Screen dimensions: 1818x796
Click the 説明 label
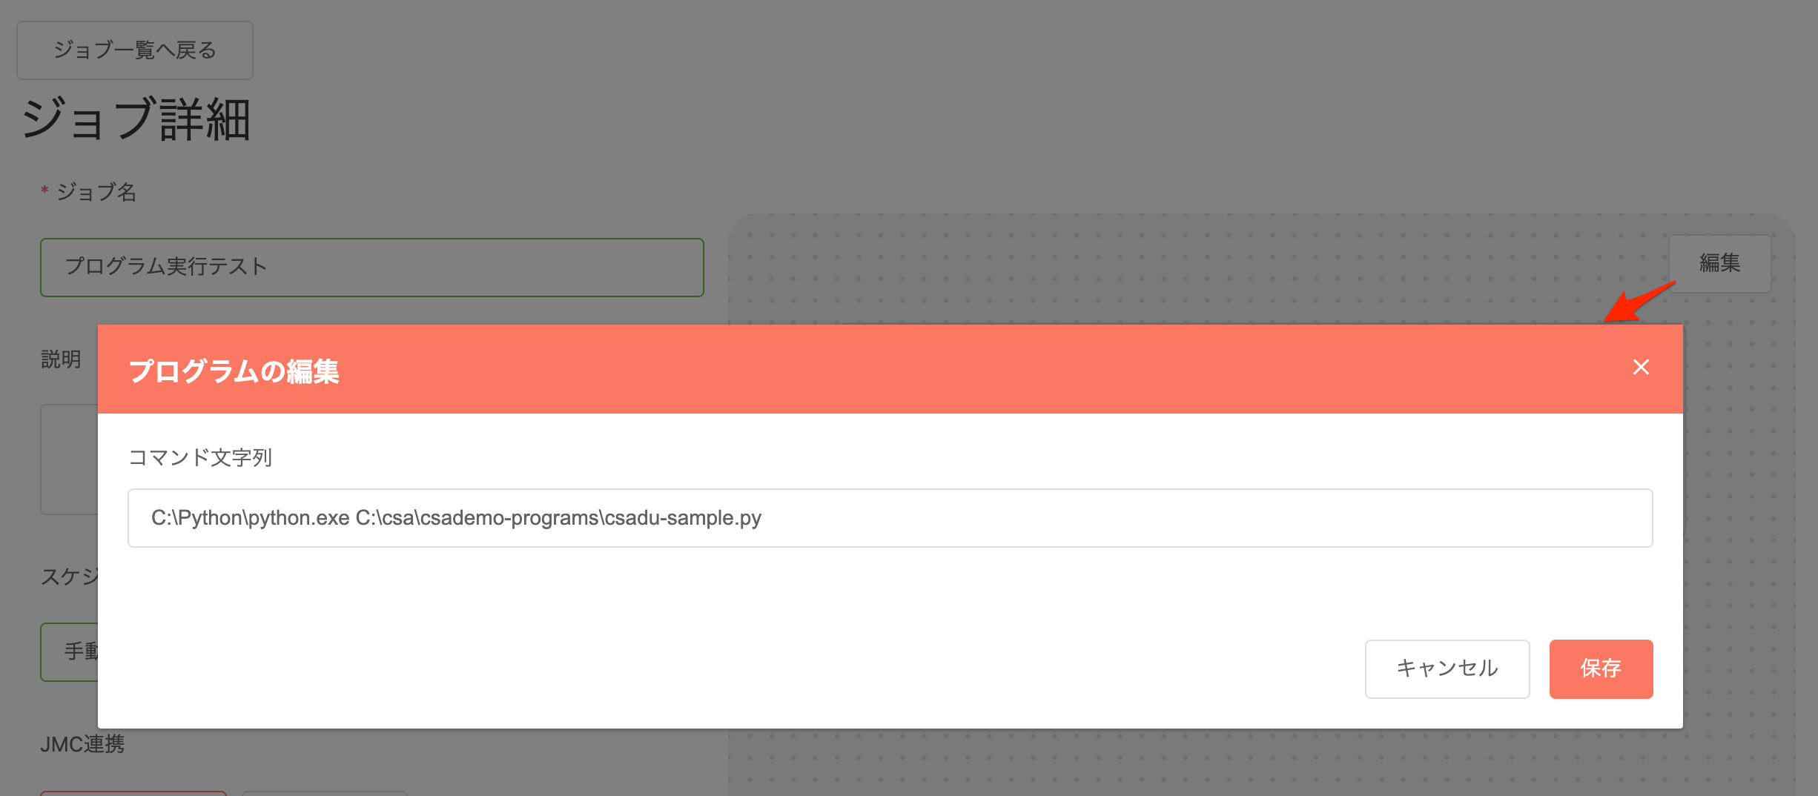tap(61, 359)
